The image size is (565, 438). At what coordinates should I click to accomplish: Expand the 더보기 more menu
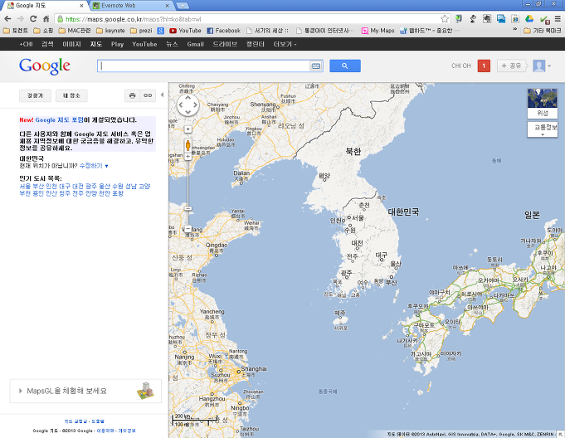tap(285, 44)
